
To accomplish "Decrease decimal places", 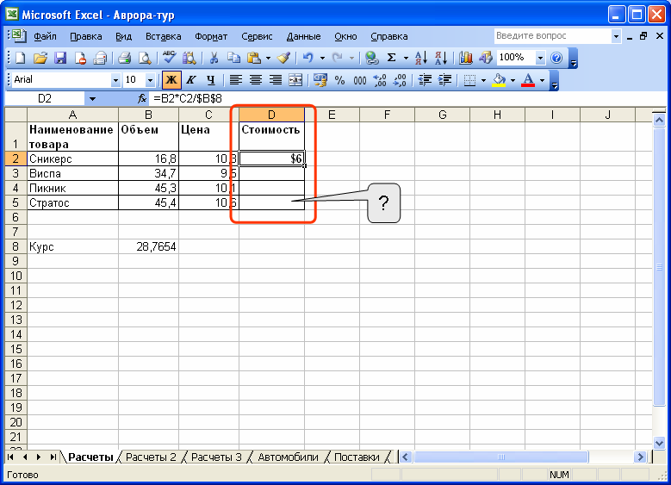I will coord(400,80).
